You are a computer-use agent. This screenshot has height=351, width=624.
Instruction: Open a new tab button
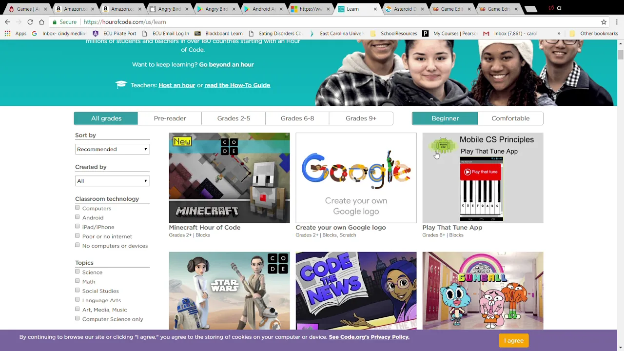pyautogui.click(x=531, y=9)
